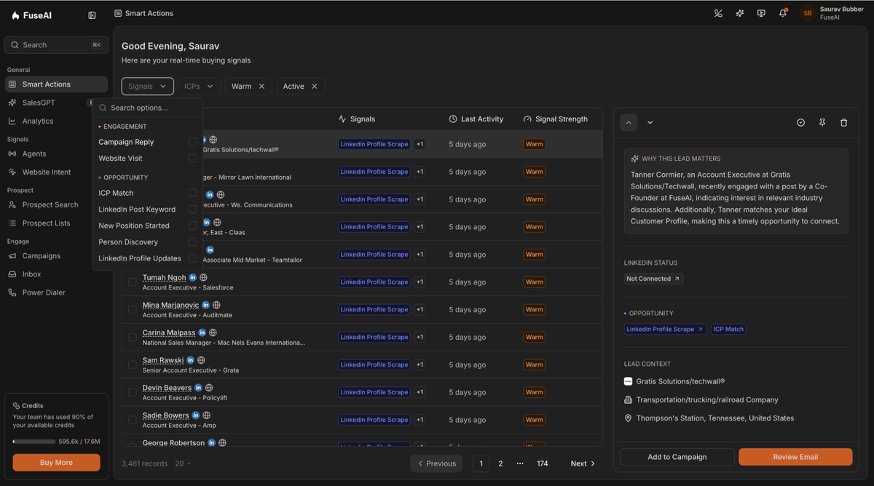Click the ICP Match tag in details
874x486 pixels.
tap(728, 329)
